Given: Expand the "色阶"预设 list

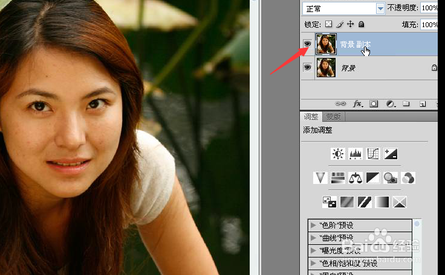Looking at the screenshot, I should [x=313, y=225].
